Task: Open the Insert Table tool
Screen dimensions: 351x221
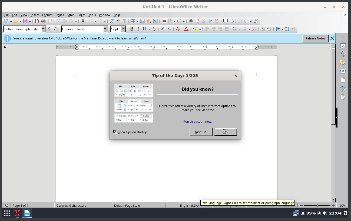Action: pyautogui.click(x=133, y=21)
